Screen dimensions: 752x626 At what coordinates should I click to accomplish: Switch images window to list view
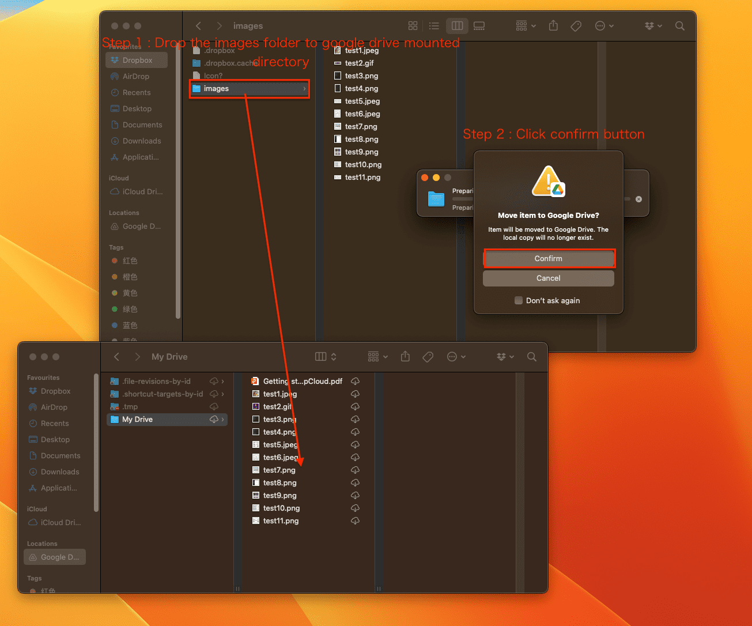tap(434, 26)
